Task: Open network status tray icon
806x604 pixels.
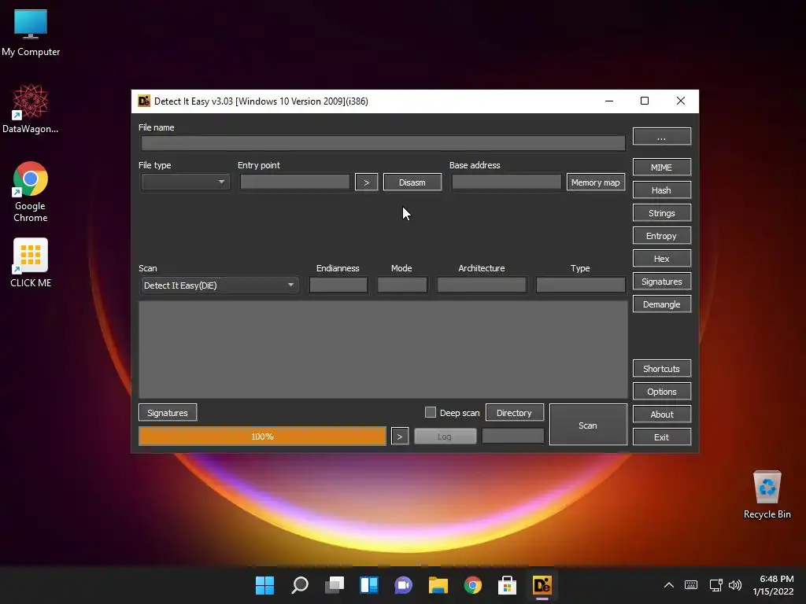Action: click(715, 585)
